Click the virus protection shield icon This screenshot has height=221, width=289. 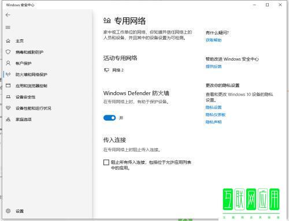coord(8,52)
